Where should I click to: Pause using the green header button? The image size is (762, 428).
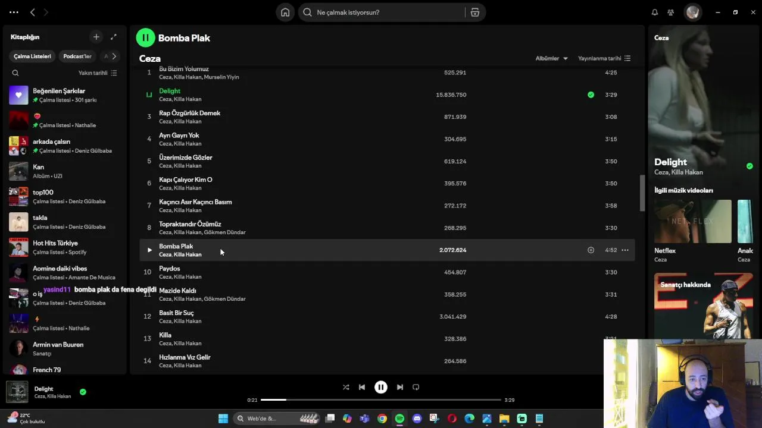point(145,37)
